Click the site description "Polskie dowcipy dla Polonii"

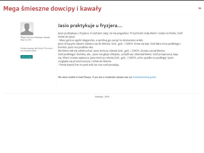(x=37, y=49)
